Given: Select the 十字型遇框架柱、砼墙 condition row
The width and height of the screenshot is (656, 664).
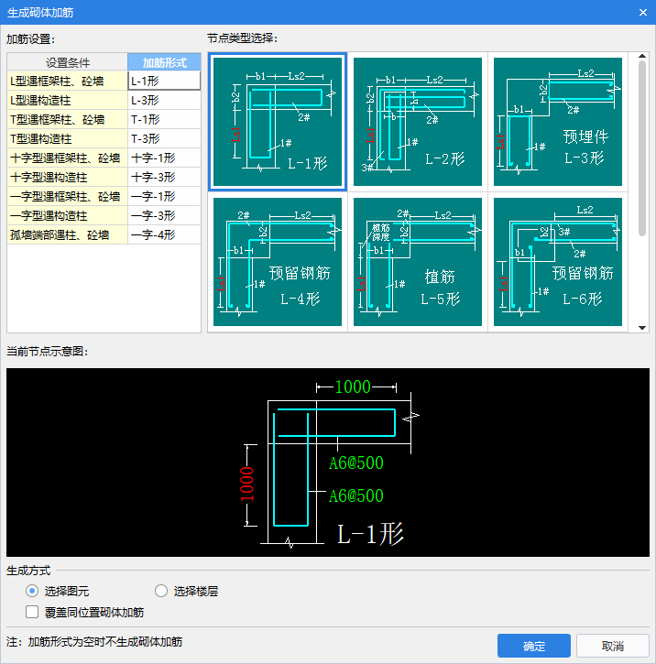Looking at the screenshot, I should point(67,158).
